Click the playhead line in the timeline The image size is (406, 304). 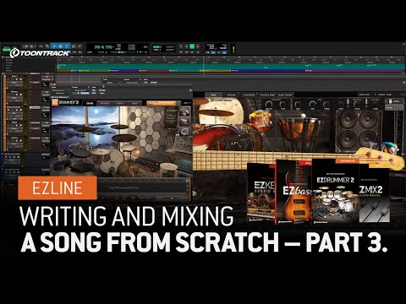pos(204,65)
